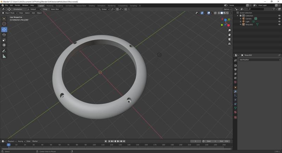Screen dimensions: 282x153
Task: Click the Annotate tool
Action: tap(4, 51)
